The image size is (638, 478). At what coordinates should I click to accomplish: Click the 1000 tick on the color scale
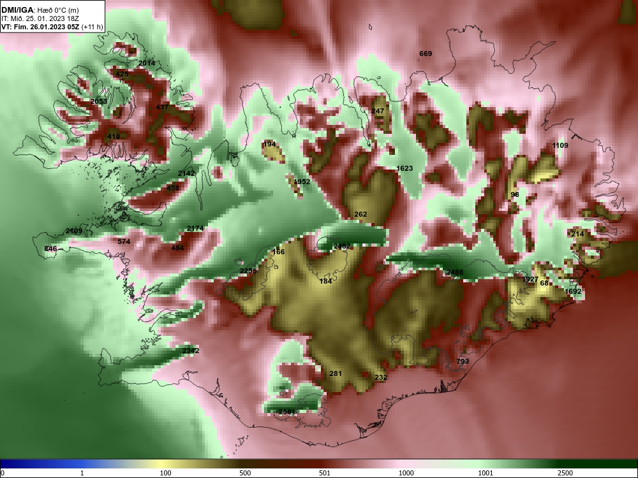pos(406,473)
